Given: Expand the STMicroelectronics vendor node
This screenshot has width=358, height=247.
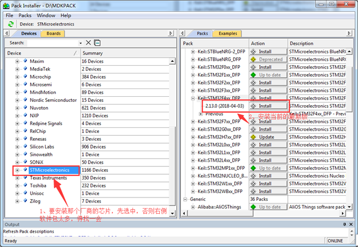Looking at the screenshot, I should (x=17, y=170).
